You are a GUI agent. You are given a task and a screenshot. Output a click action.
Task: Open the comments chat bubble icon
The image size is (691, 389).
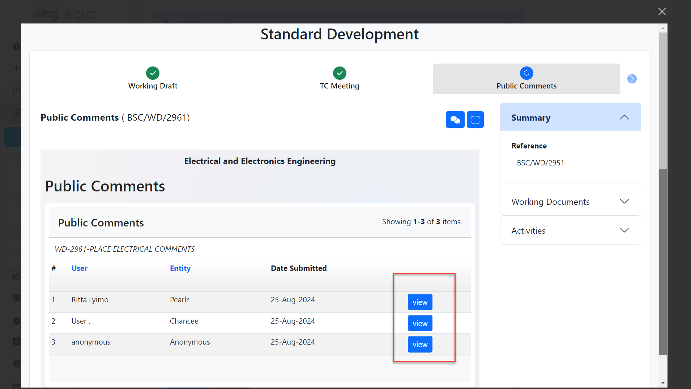click(x=455, y=120)
